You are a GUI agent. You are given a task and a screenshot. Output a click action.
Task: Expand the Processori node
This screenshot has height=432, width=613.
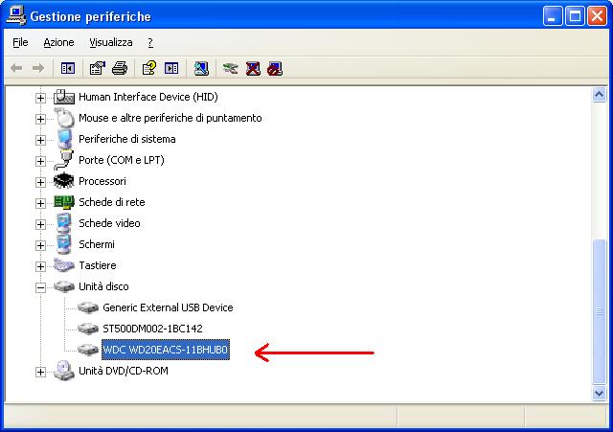point(40,182)
